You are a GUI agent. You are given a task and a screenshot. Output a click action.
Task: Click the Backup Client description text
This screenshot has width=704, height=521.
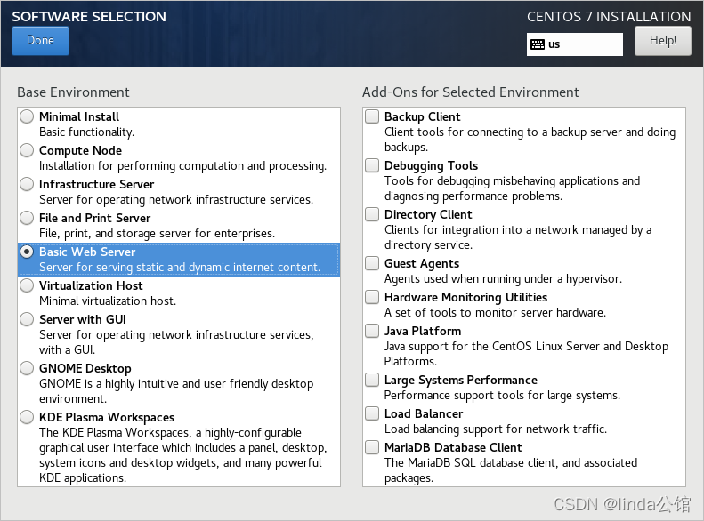[530, 140]
